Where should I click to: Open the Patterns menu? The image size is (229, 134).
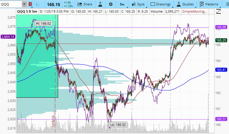209,4
